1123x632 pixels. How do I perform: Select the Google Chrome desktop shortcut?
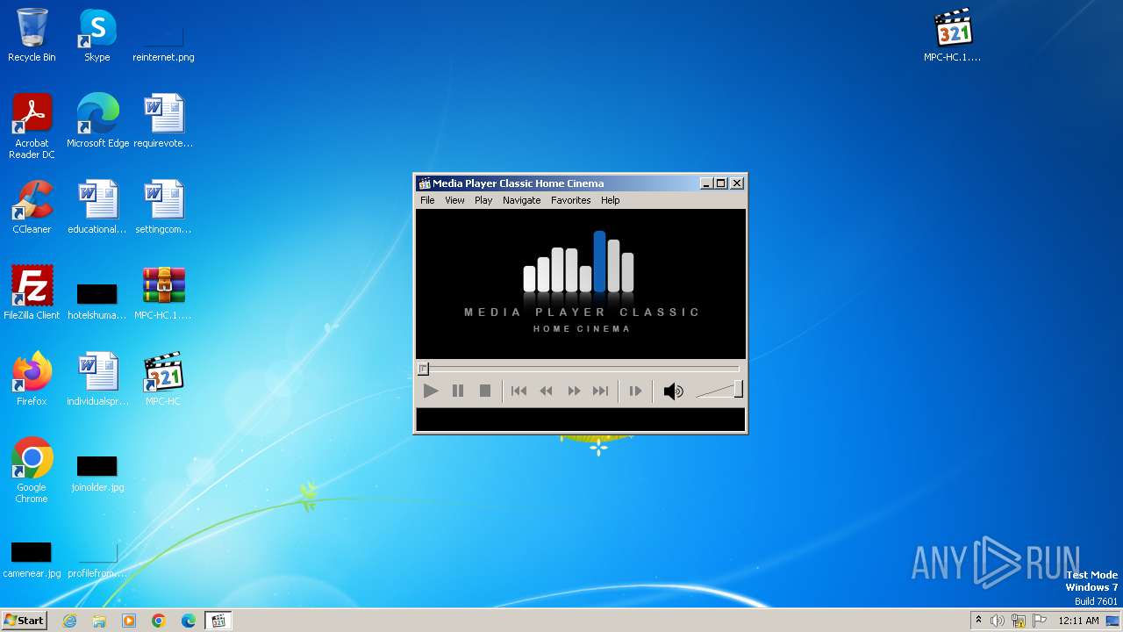tap(32, 470)
